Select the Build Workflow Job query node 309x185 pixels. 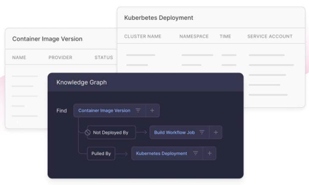pyautogui.click(x=174, y=132)
